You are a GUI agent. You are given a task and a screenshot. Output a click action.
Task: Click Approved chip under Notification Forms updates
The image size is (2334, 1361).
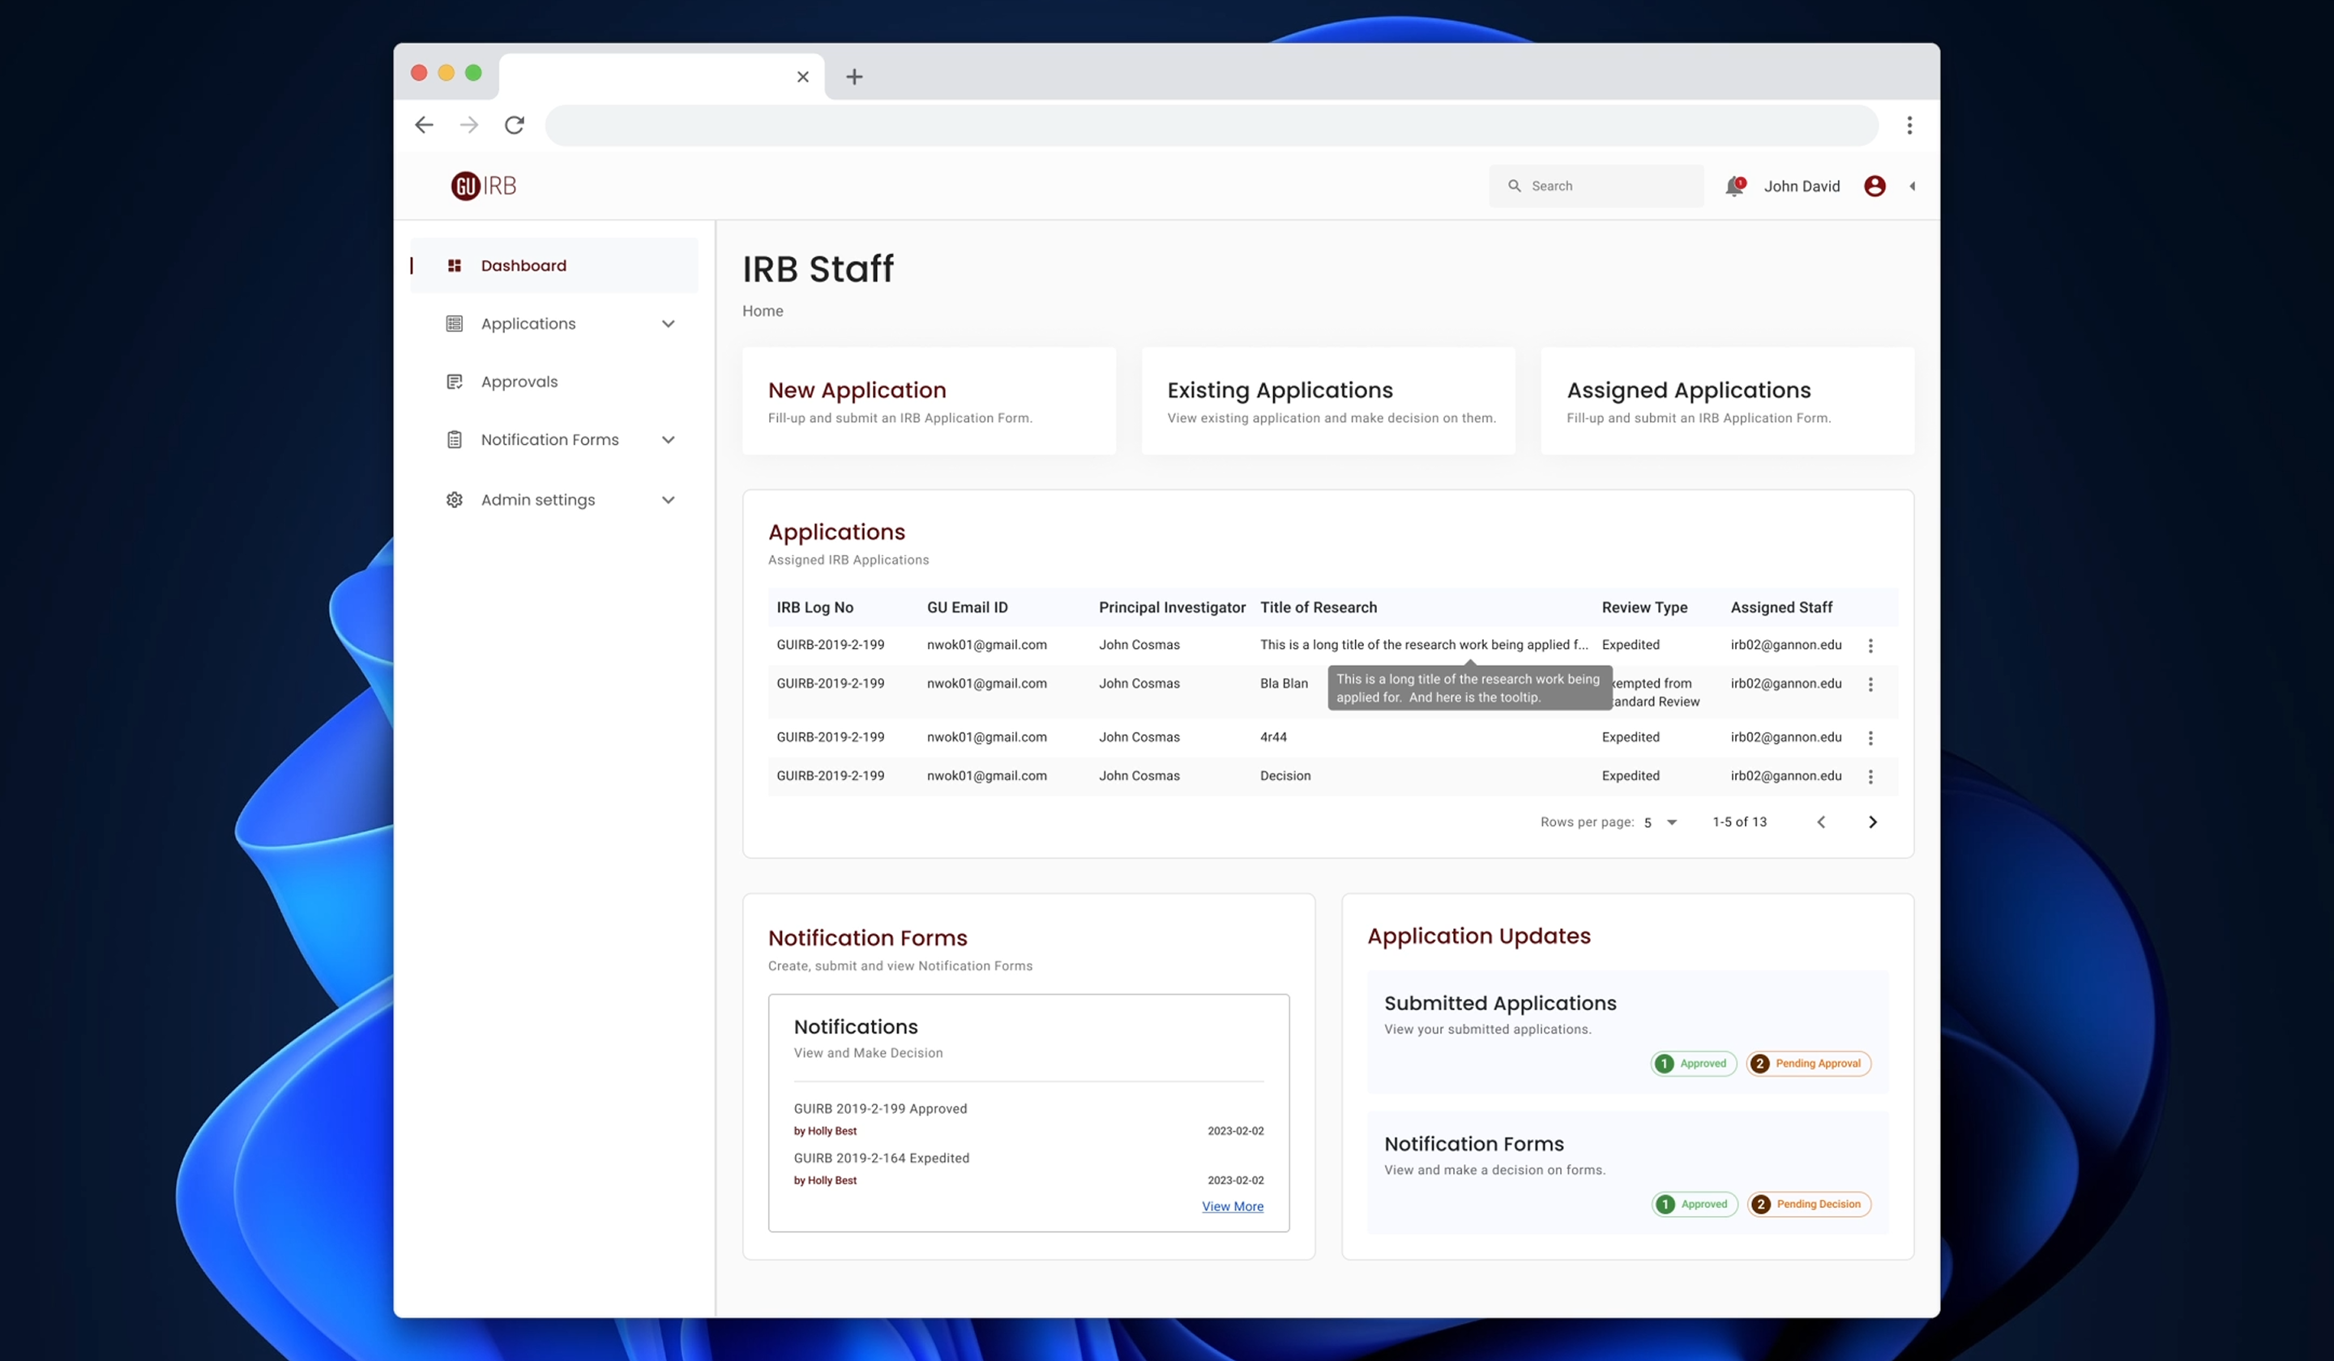[x=1694, y=1205]
